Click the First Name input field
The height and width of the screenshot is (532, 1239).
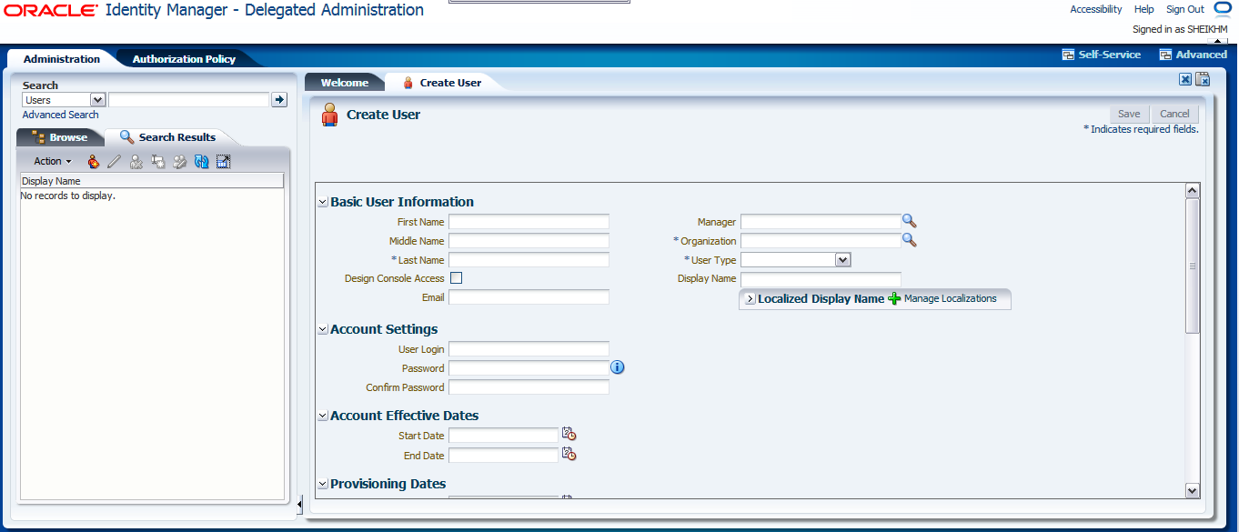[x=529, y=221]
